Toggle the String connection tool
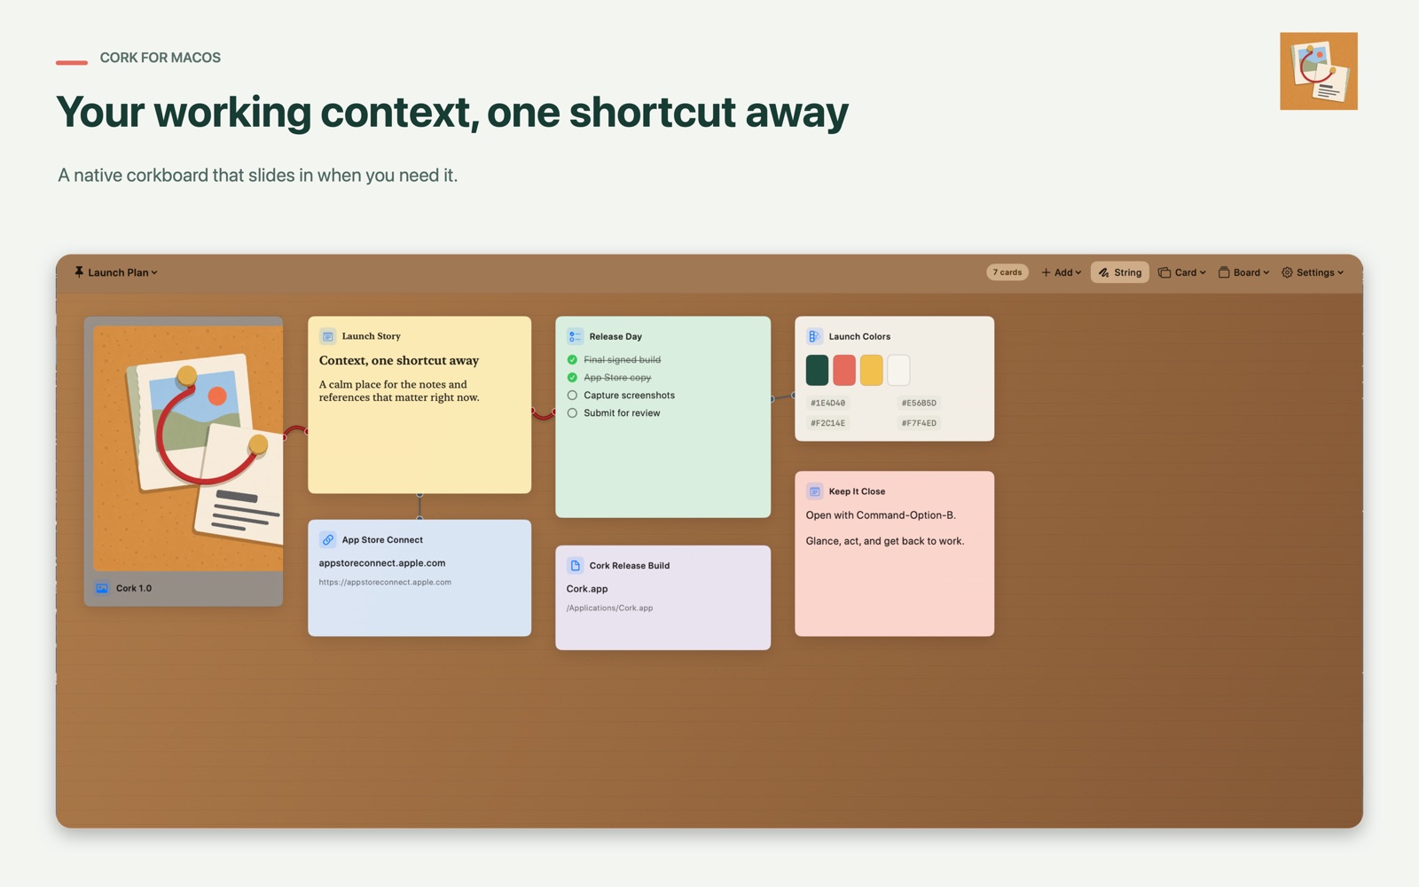The height and width of the screenshot is (887, 1419). (1119, 272)
